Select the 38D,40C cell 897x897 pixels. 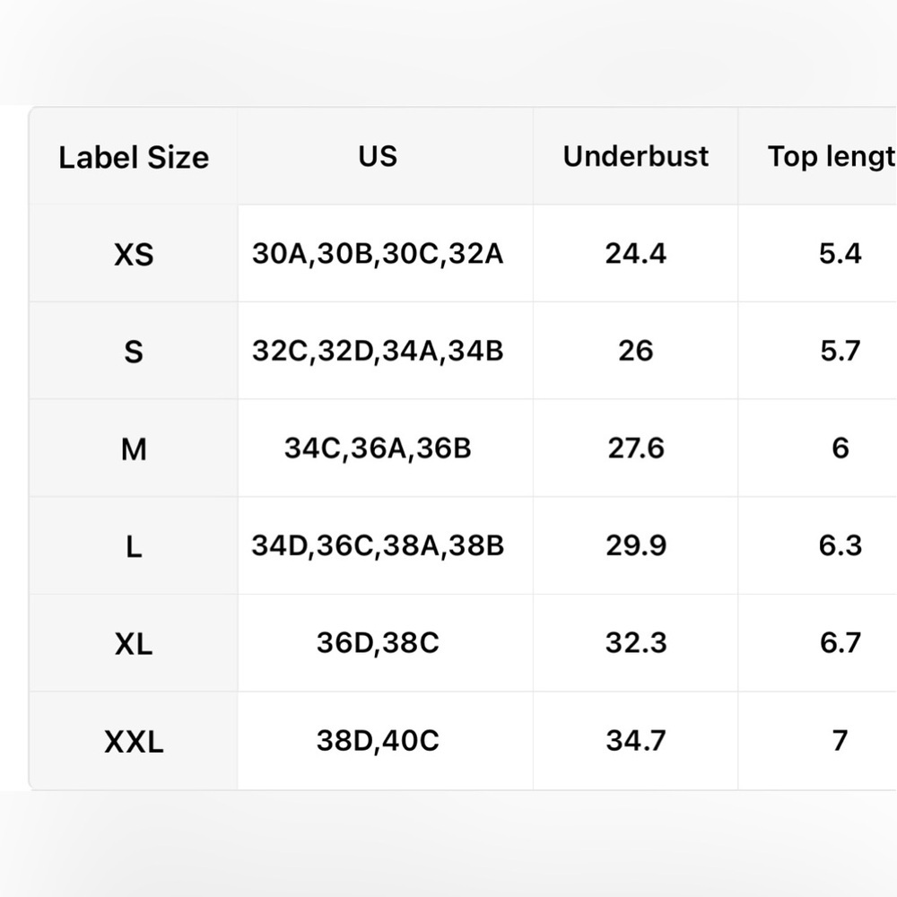click(x=378, y=740)
